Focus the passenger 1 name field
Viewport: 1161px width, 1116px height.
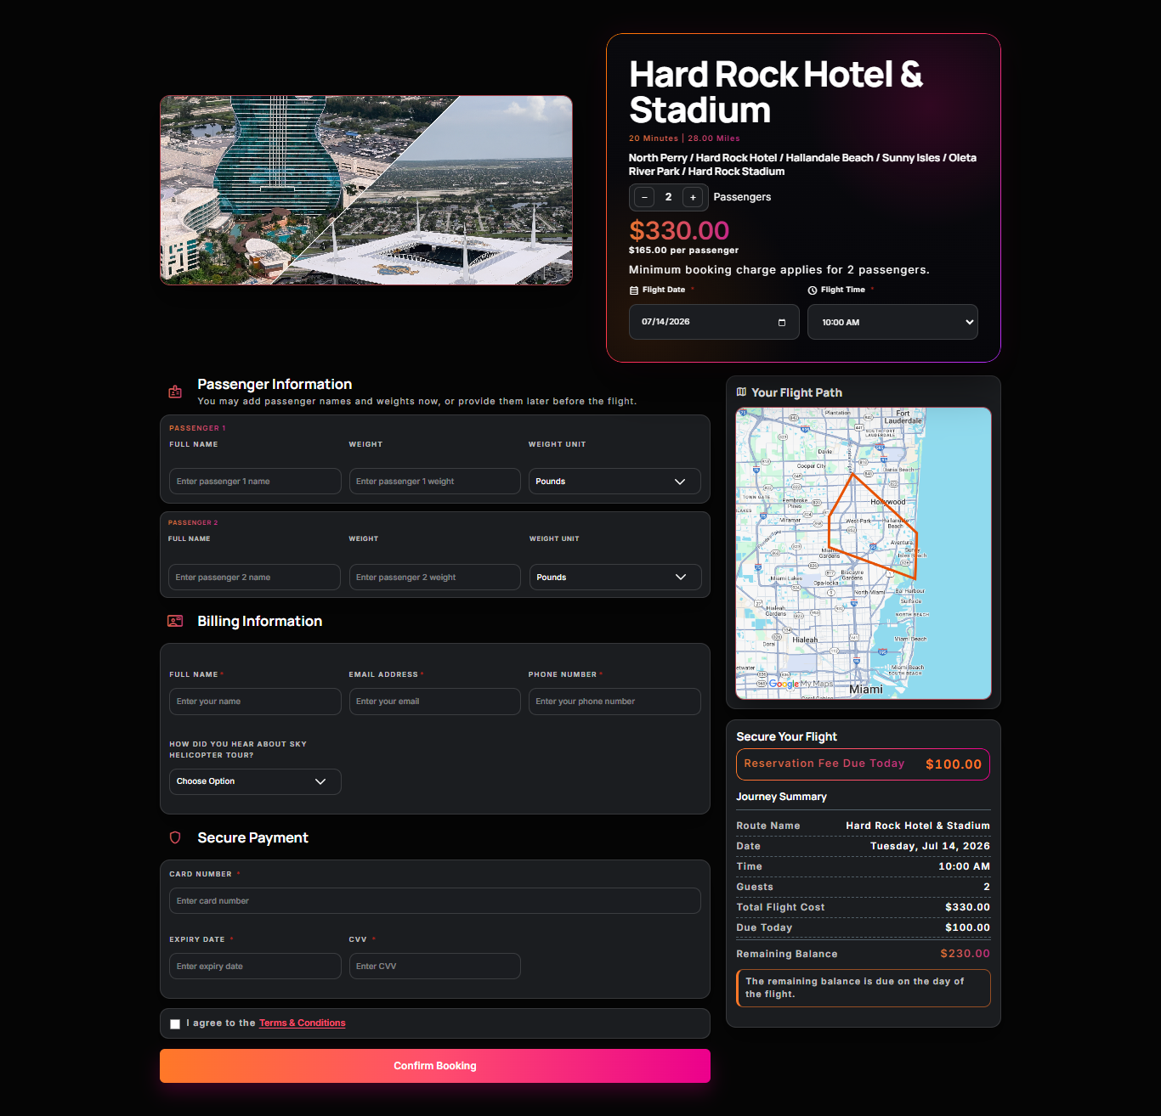coord(255,481)
